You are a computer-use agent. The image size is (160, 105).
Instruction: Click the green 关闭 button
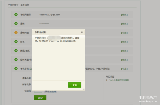[75, 85]
